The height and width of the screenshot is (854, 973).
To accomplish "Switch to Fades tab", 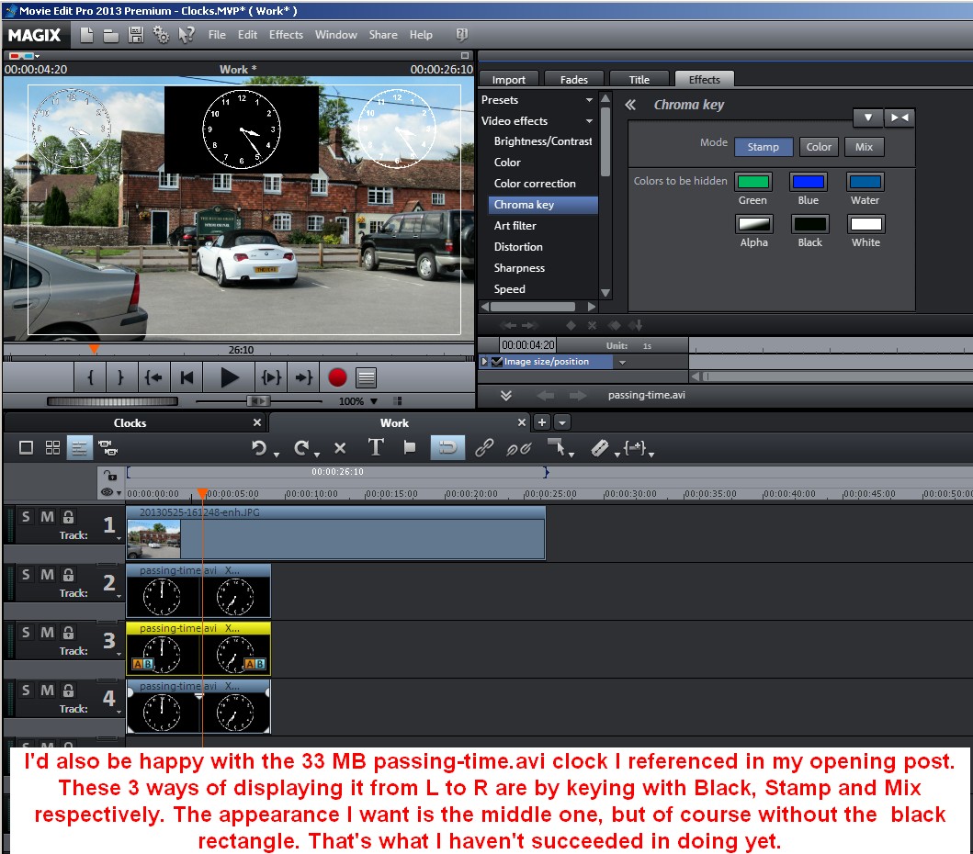I will pos(573,79).
